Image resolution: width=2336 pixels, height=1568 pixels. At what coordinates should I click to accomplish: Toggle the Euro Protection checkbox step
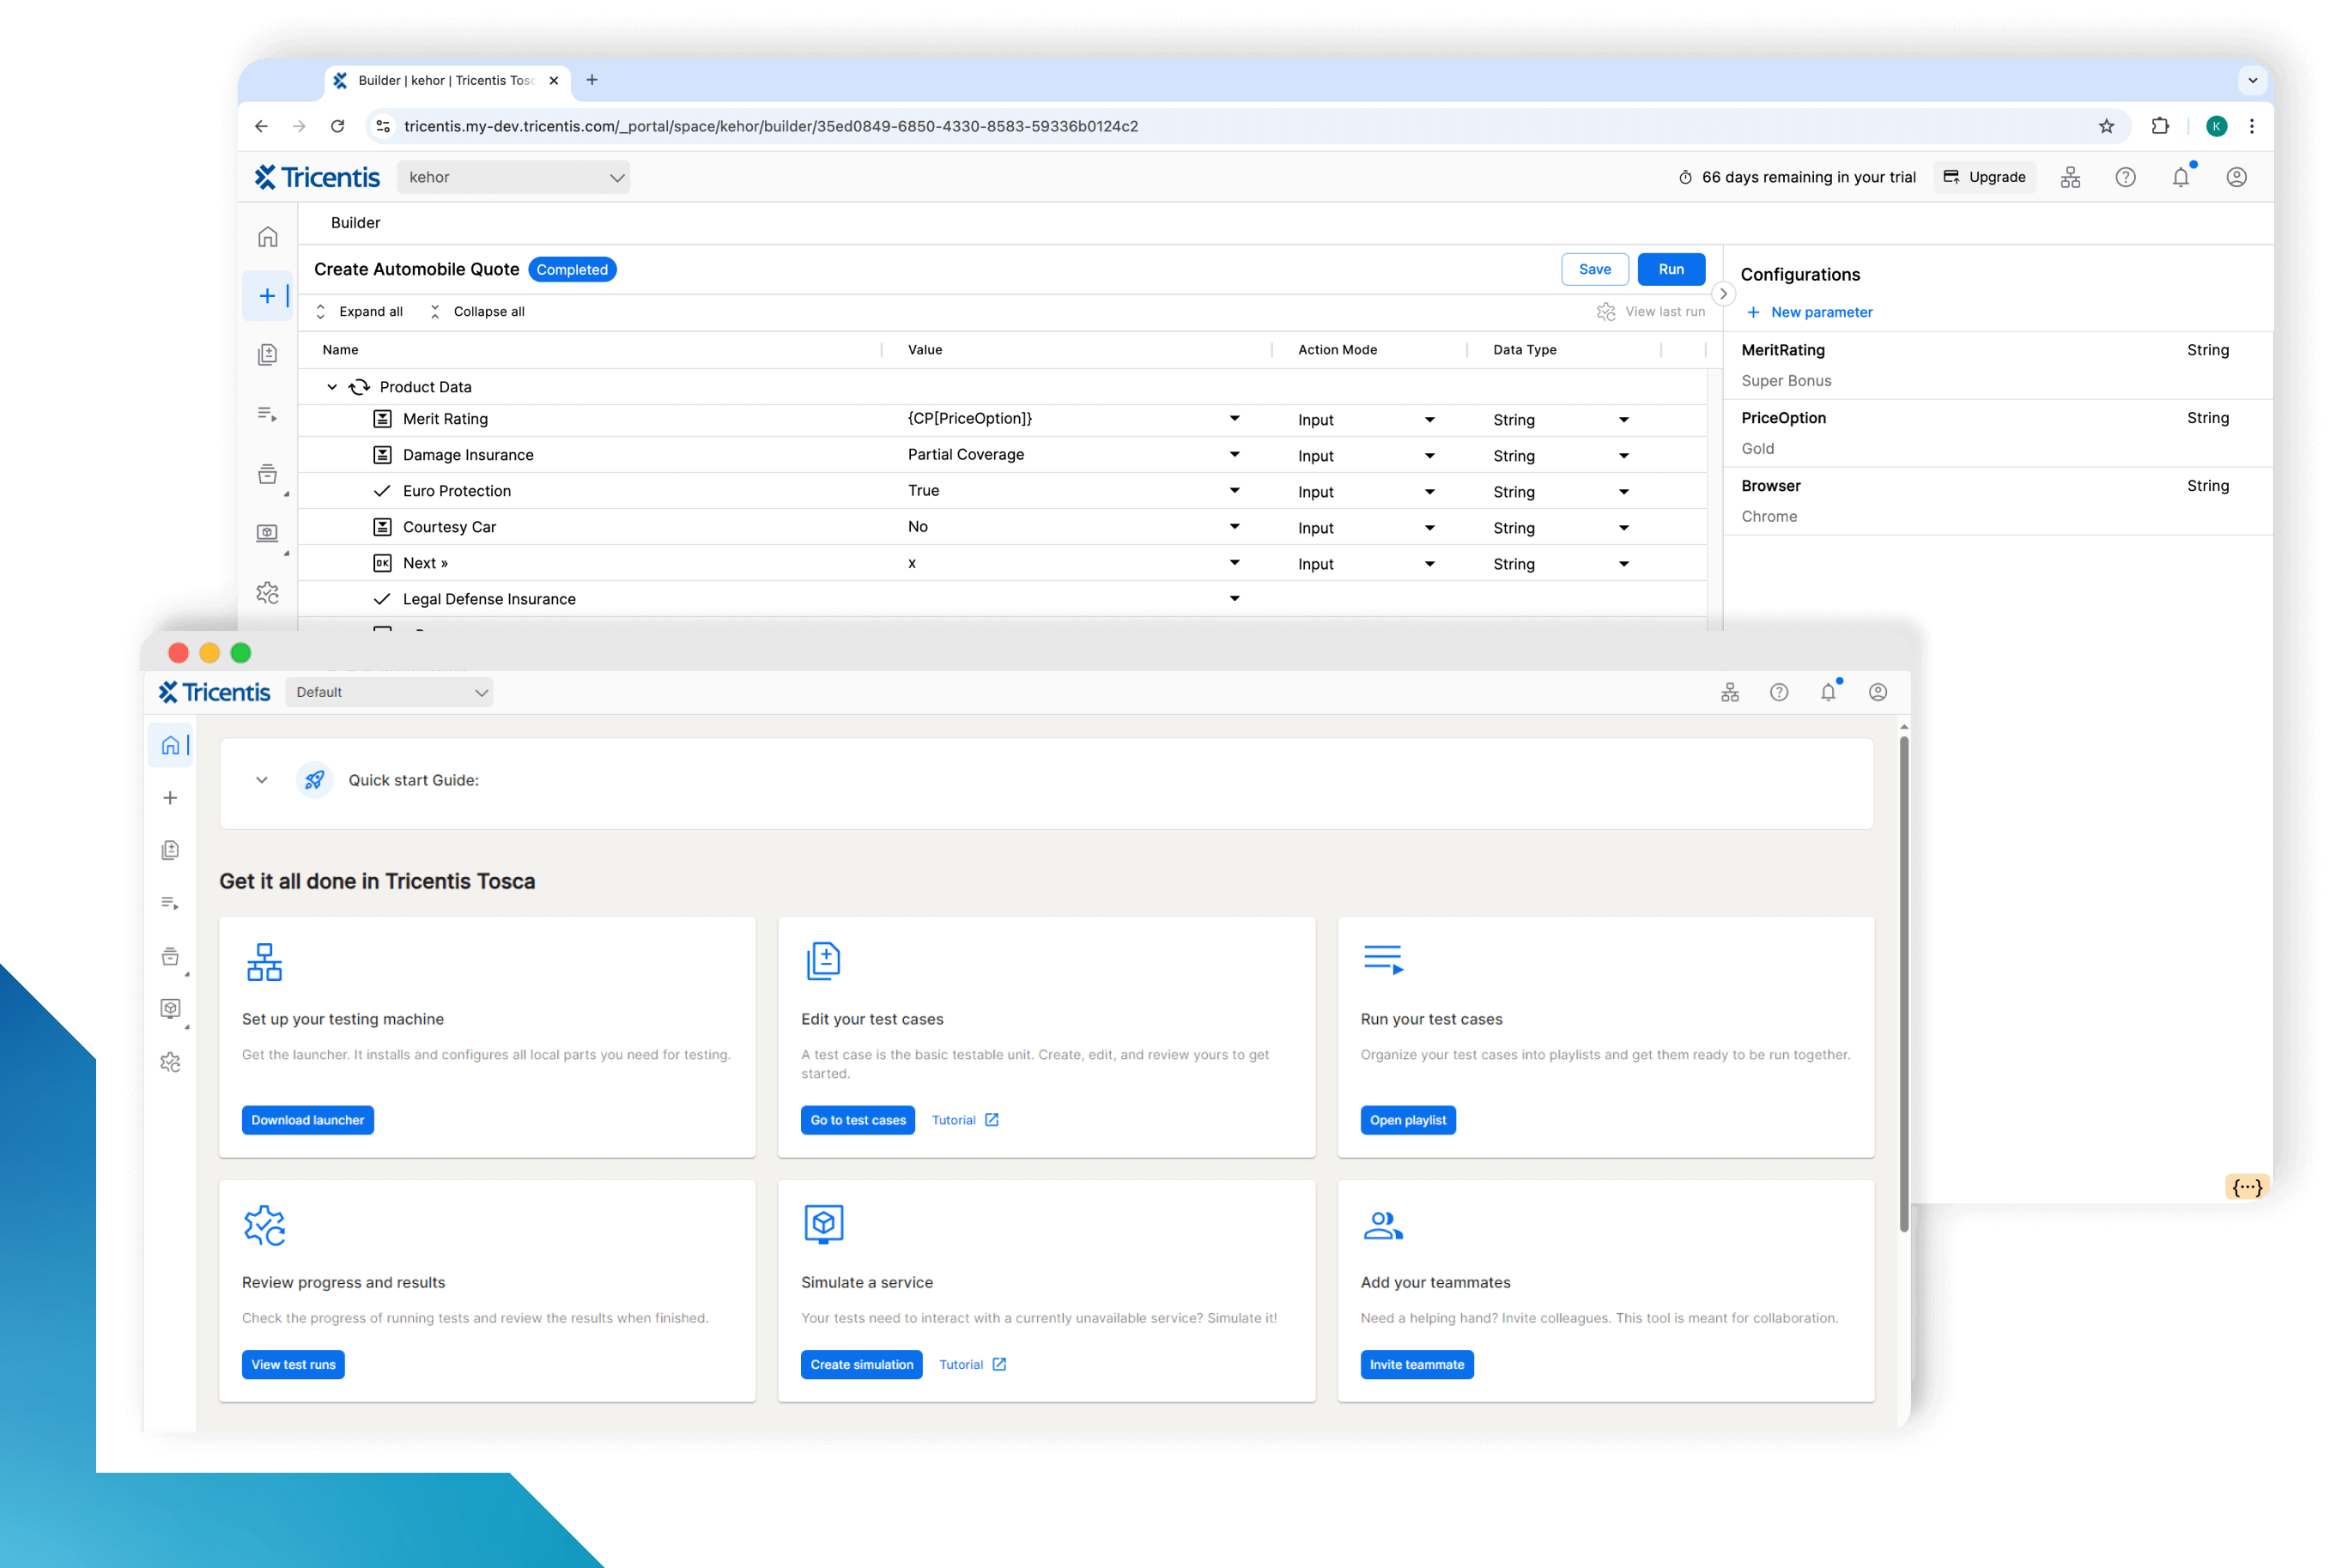382,491
